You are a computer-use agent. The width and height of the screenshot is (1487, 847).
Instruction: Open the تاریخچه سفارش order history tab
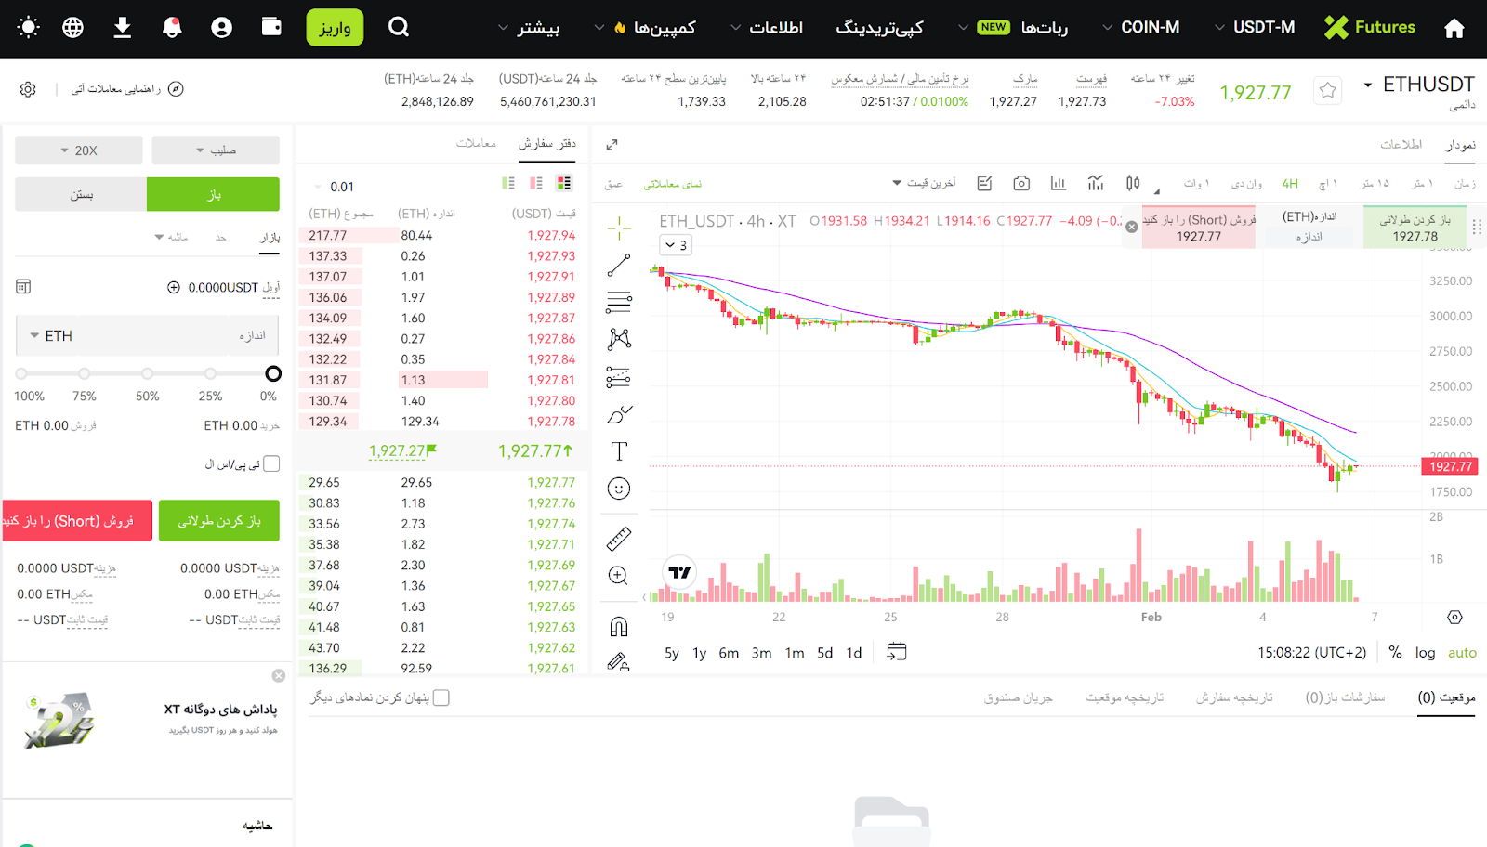point(1233,697)
